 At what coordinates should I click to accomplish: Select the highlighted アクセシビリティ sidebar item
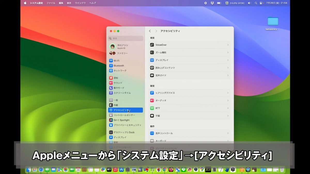(126, 110)
